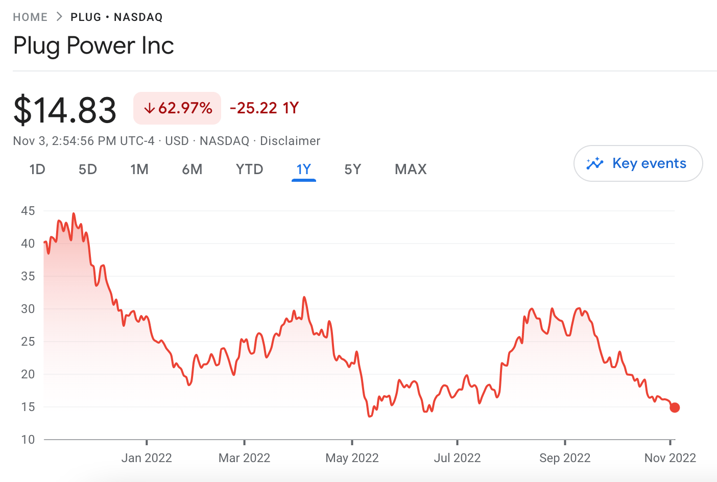Click the red down-arrow percent icon
Screen dimensions: 717x482
click(x=149, y=108)
